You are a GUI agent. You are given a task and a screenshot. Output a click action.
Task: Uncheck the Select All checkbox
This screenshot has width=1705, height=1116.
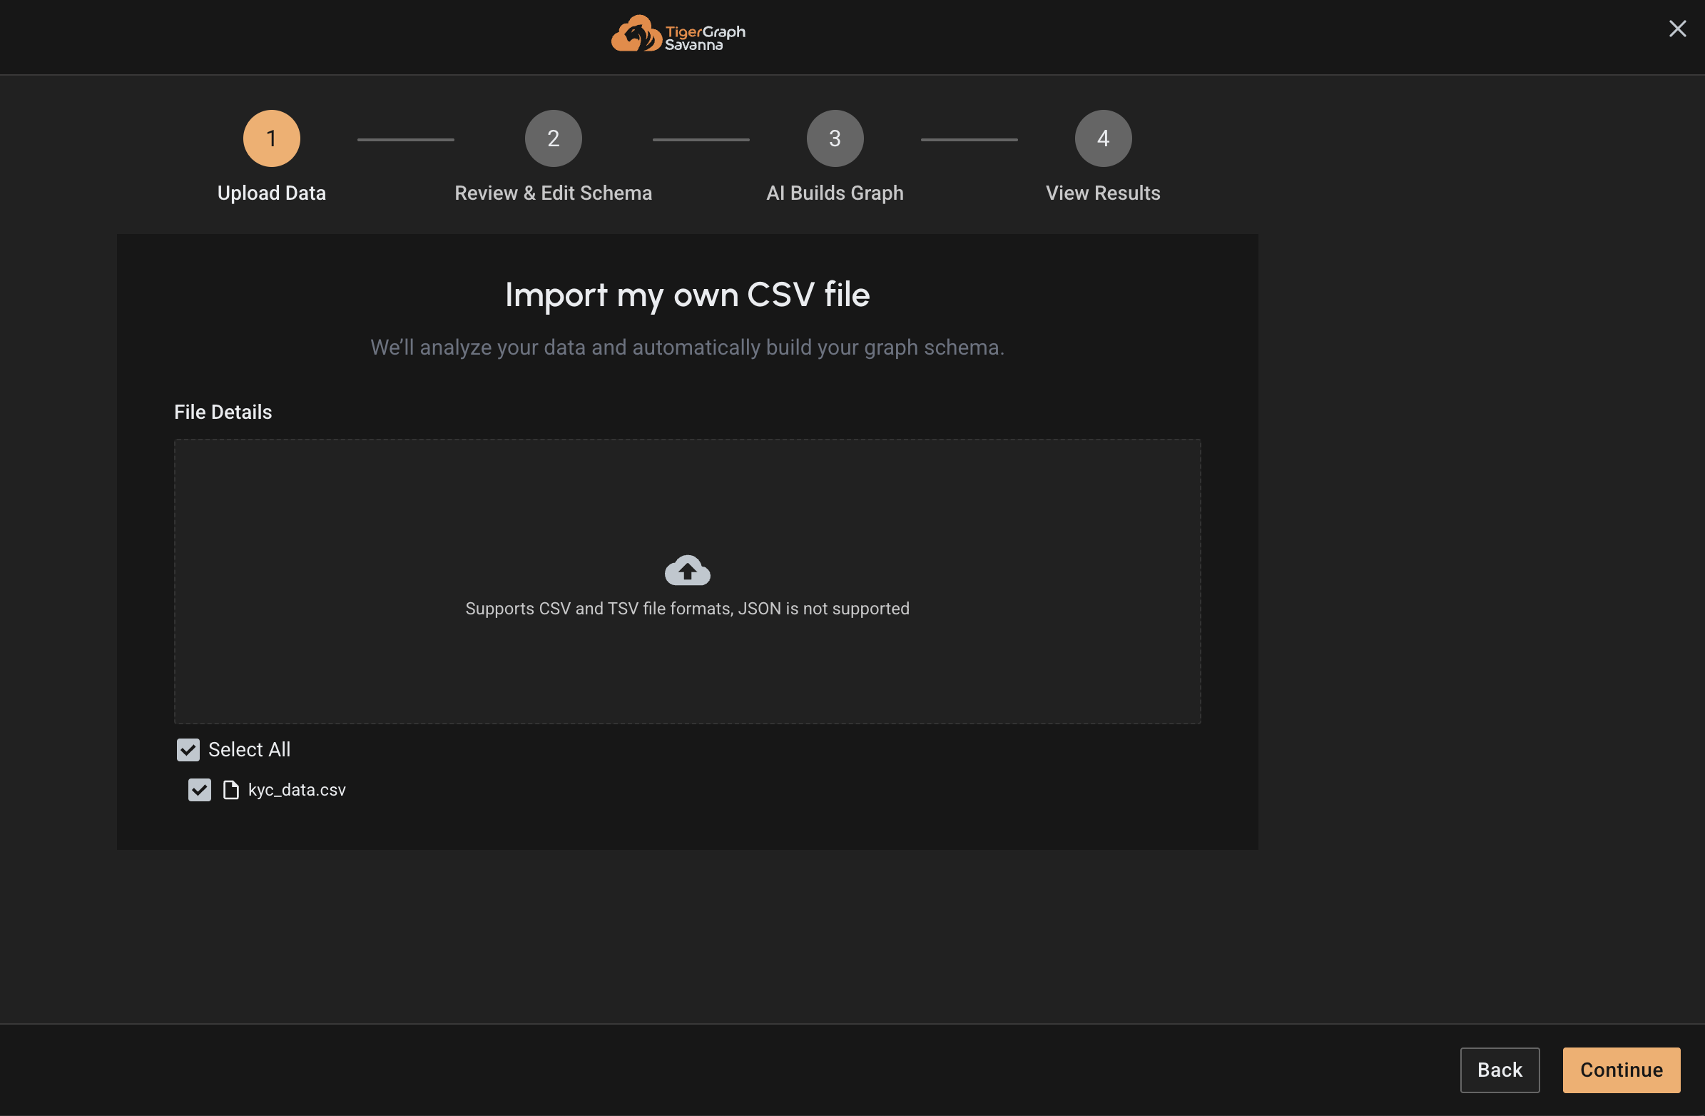[x=188, y=750]
